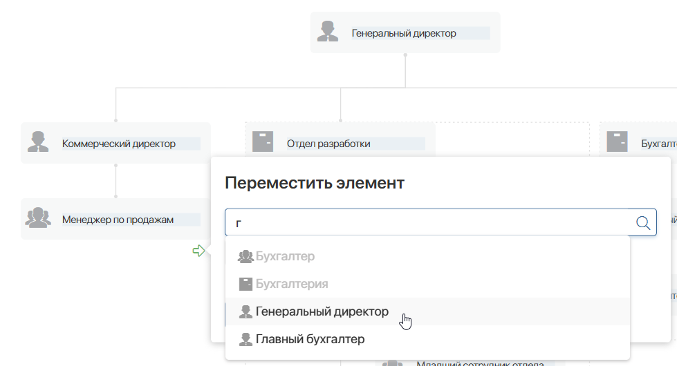Click the person icon of the top 'Генеральный директор' node
Image resolution: width=677 pixels, height=366 pixels.
coord(328,32)
